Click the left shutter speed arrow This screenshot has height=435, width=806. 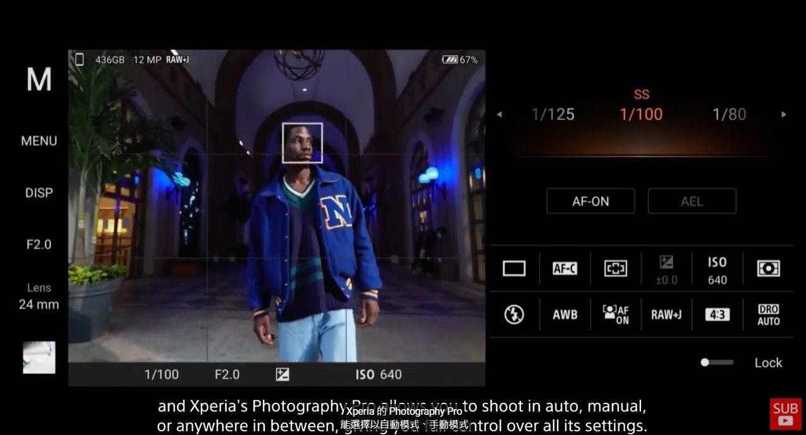click(499, 115)
